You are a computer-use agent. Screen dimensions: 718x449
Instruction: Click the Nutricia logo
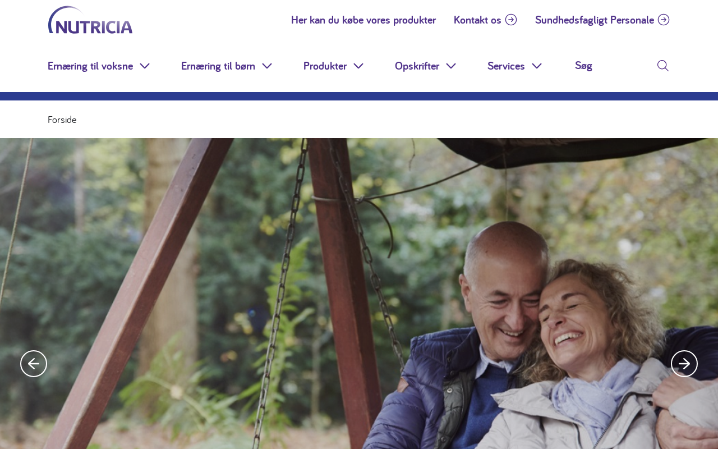(x=90, y=20)
